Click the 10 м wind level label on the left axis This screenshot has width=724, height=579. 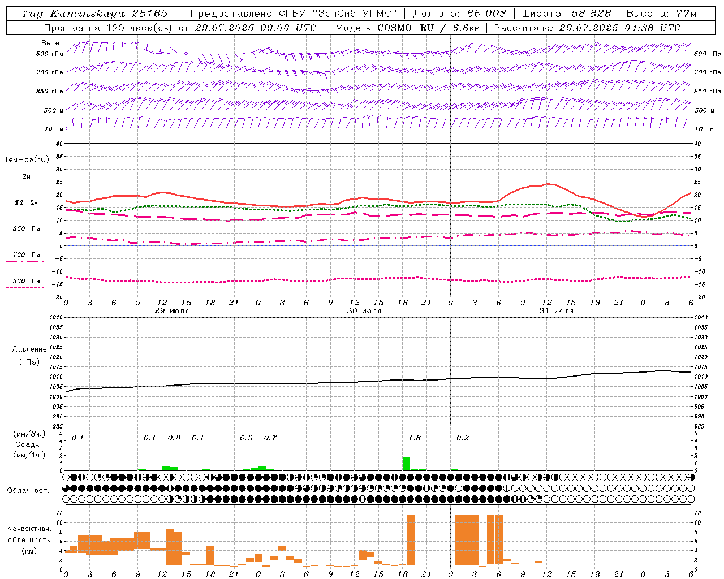(54, 129)
